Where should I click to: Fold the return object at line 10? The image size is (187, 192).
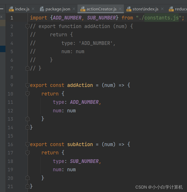[28, 94]
